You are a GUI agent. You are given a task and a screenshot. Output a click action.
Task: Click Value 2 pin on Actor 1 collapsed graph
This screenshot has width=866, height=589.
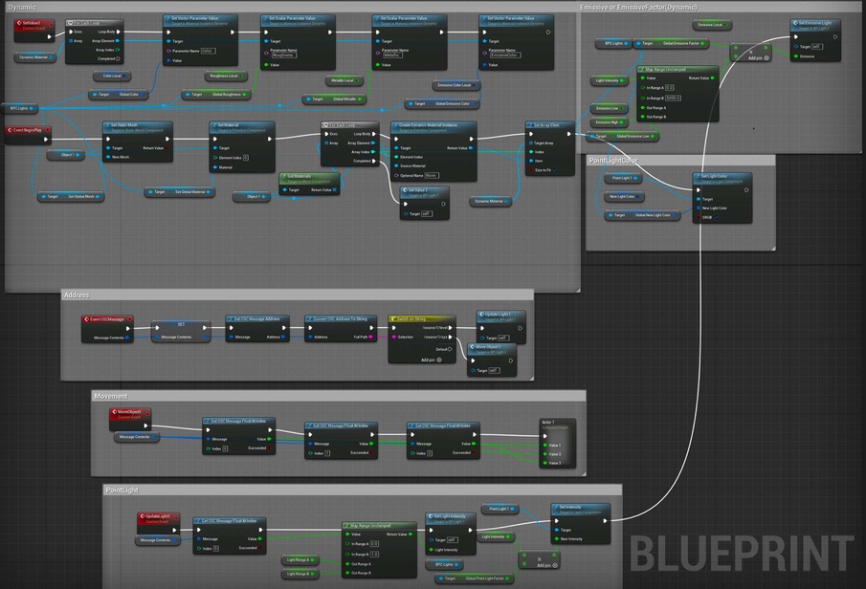pos(545,454)
